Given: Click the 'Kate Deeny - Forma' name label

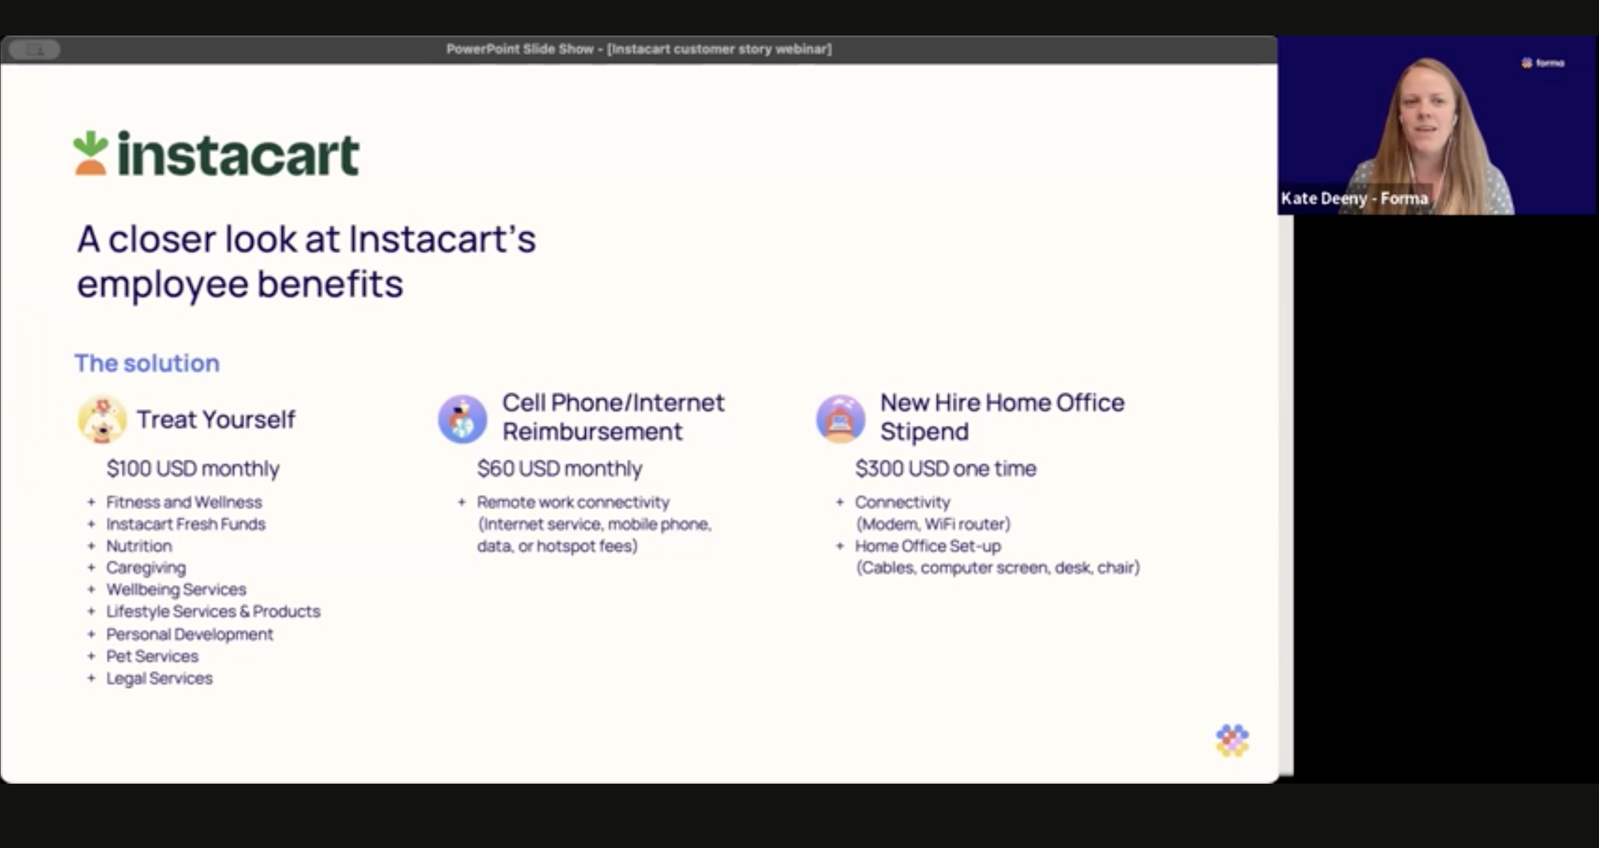Looking at the screenshot, I should (x=1355, y=199).
